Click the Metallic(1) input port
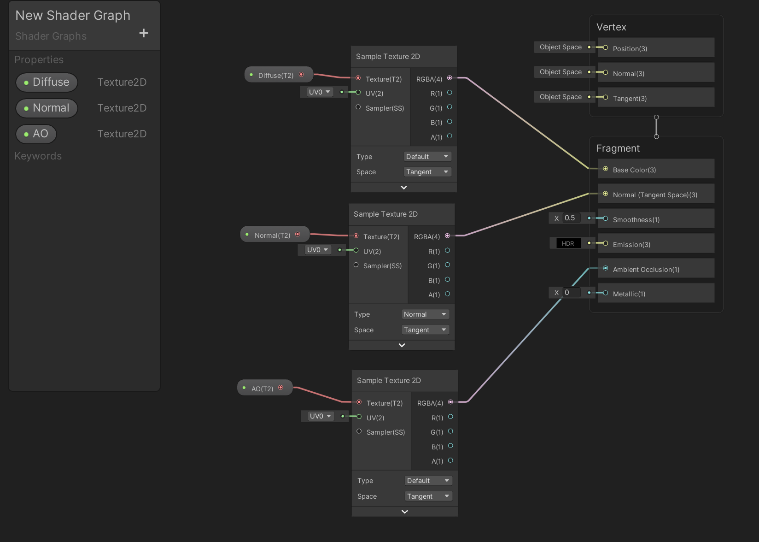The width and height of the screenshot is (759, 542). coord(606,293)
